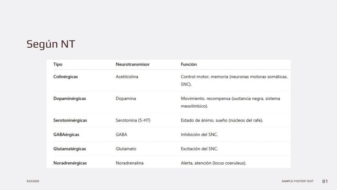Click the 'Función' column header
Image resolution: width=337 pixels, height=190 pixels.
(x=189, y=64)
